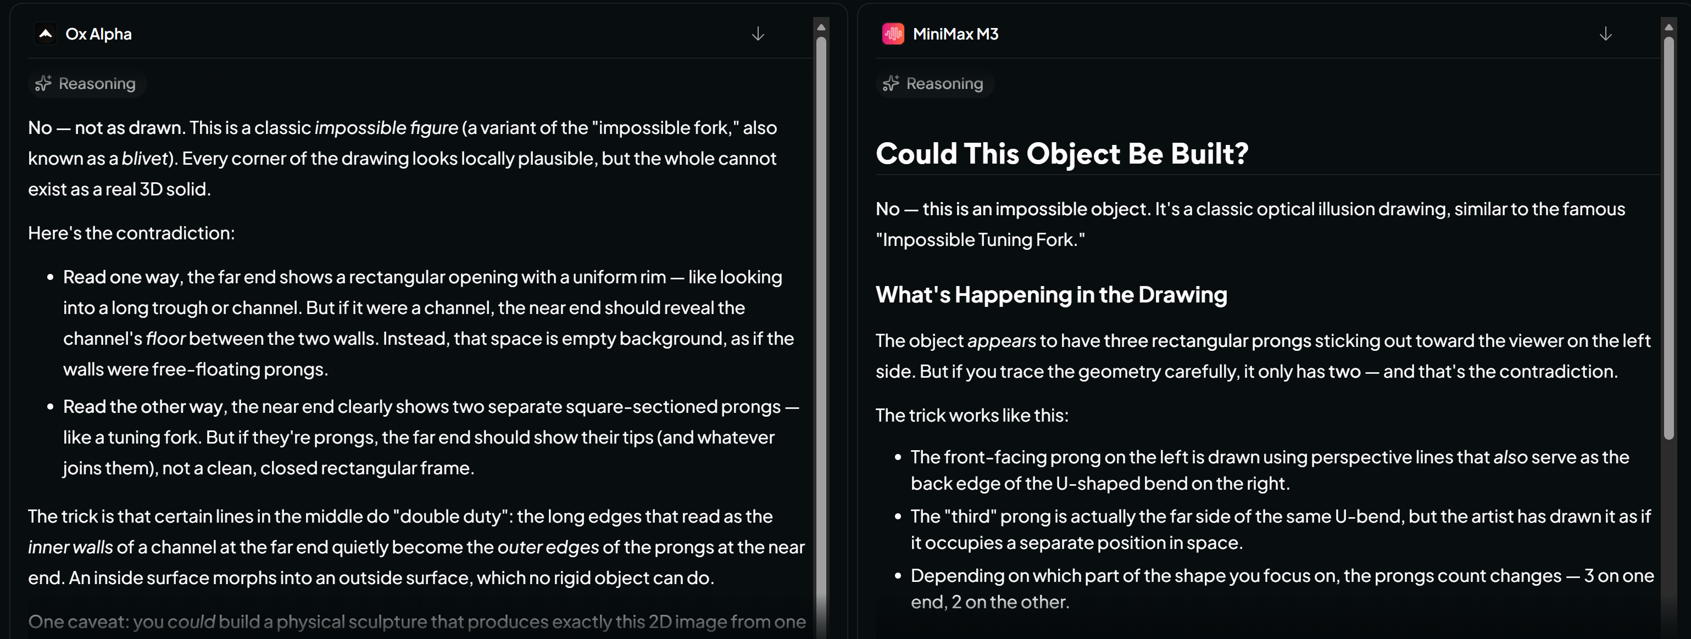Click the sparkle icon in MiniMax M3's Reasoning chip
The height and width of the screenshot is (639, 1691).
point(891,83)
